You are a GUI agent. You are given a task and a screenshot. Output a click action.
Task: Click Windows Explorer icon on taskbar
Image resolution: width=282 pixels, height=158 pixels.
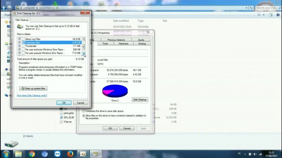click(x=18, y=154)
